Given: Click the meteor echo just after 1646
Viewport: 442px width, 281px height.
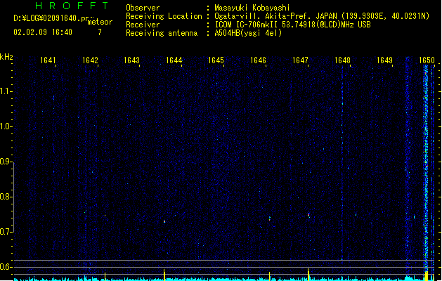Looking at the screenshot, I should point(270,218).
